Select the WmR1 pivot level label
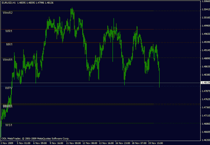The height and width of the screenshot is (145, 210). coord(8,60)
